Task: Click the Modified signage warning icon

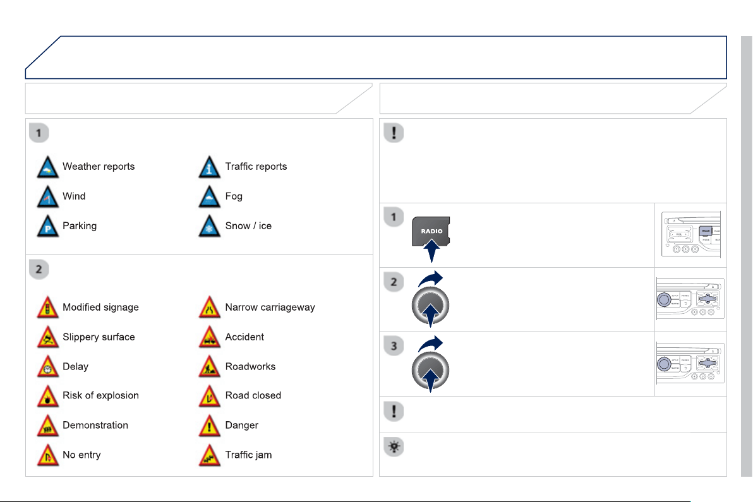Action: 47,308
